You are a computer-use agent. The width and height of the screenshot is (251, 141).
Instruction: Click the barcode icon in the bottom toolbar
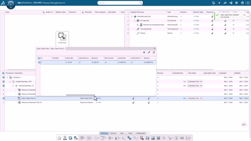[182, 138]
